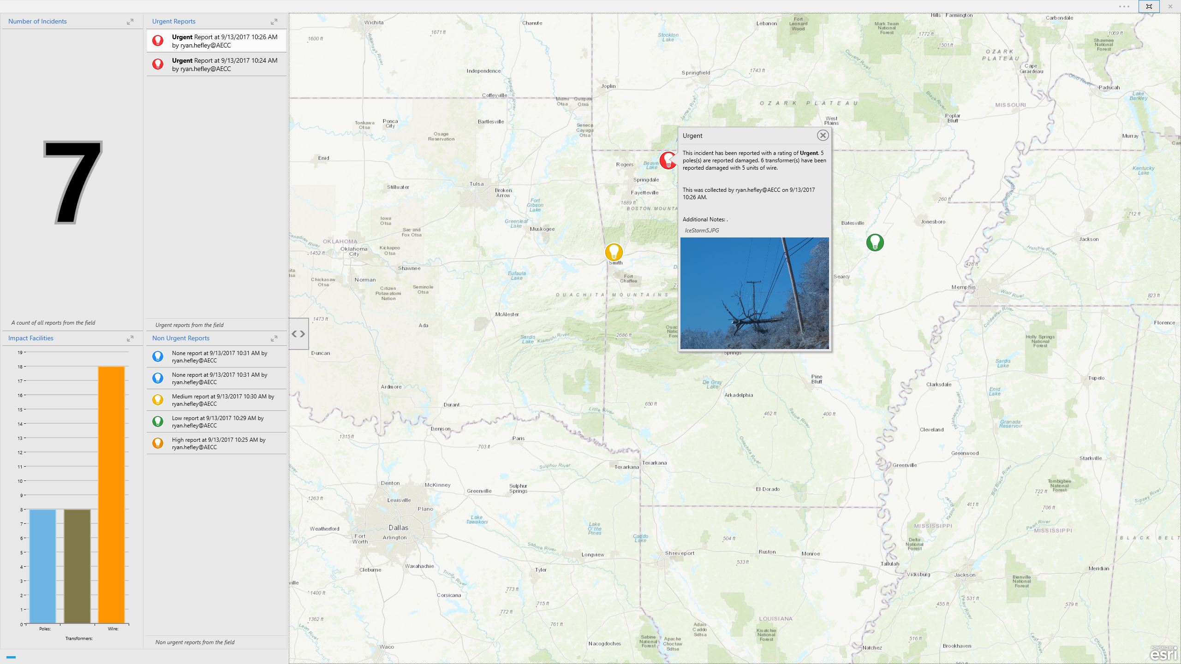1181x664 pixels.
Task: Open the IceStorm5.JPG attachment link
Action: click(702, 231)
